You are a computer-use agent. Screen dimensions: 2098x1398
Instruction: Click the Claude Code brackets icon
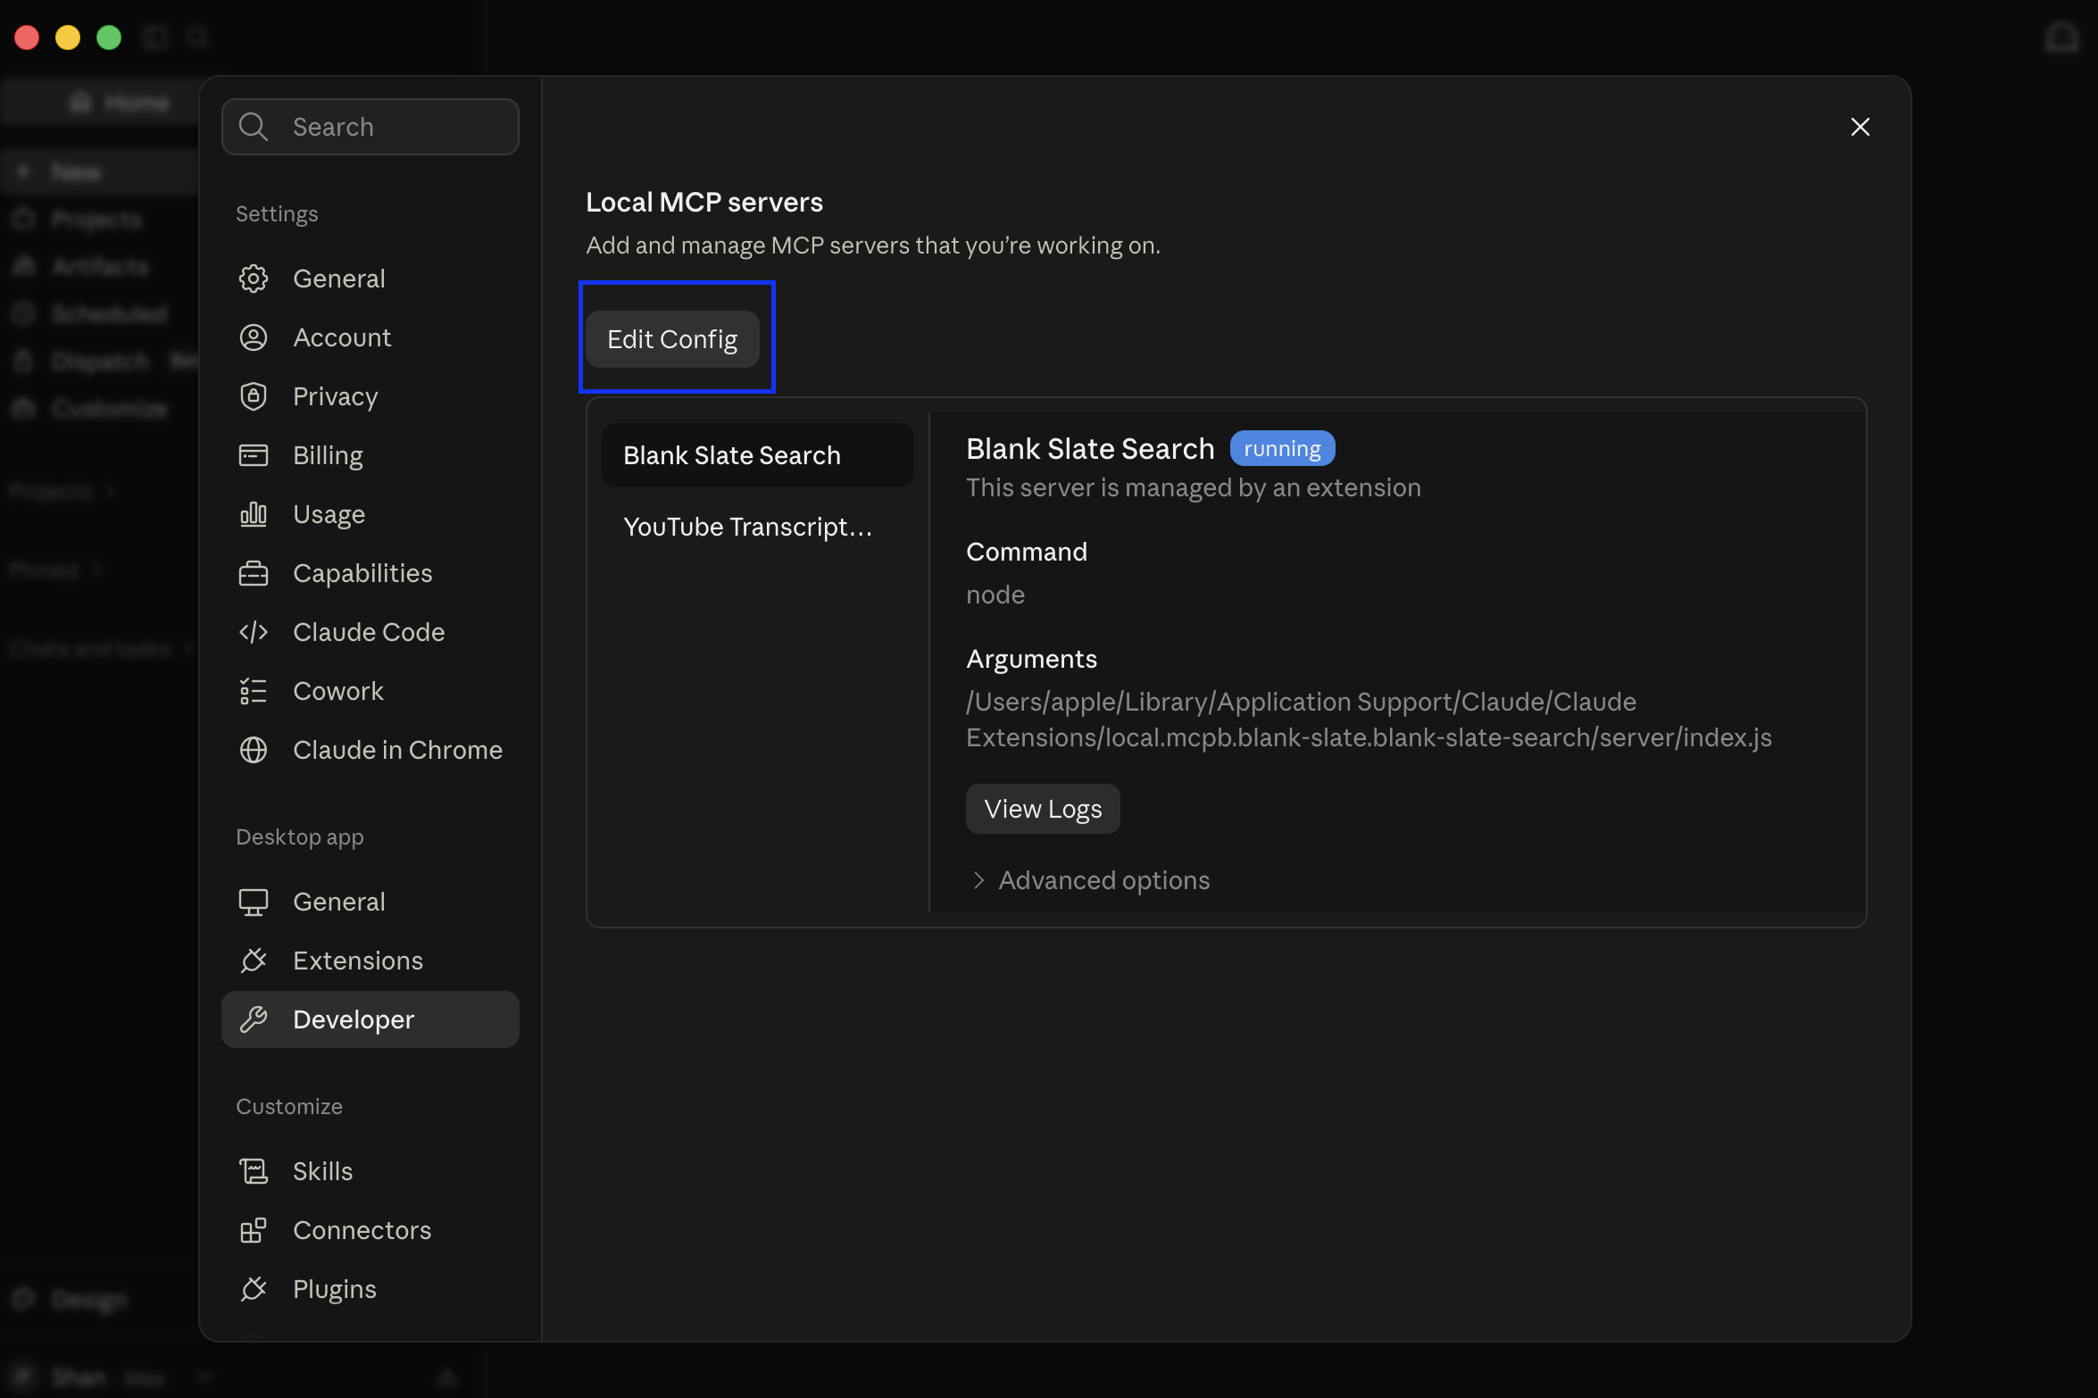pyautogui.click(x=254, y=632)
